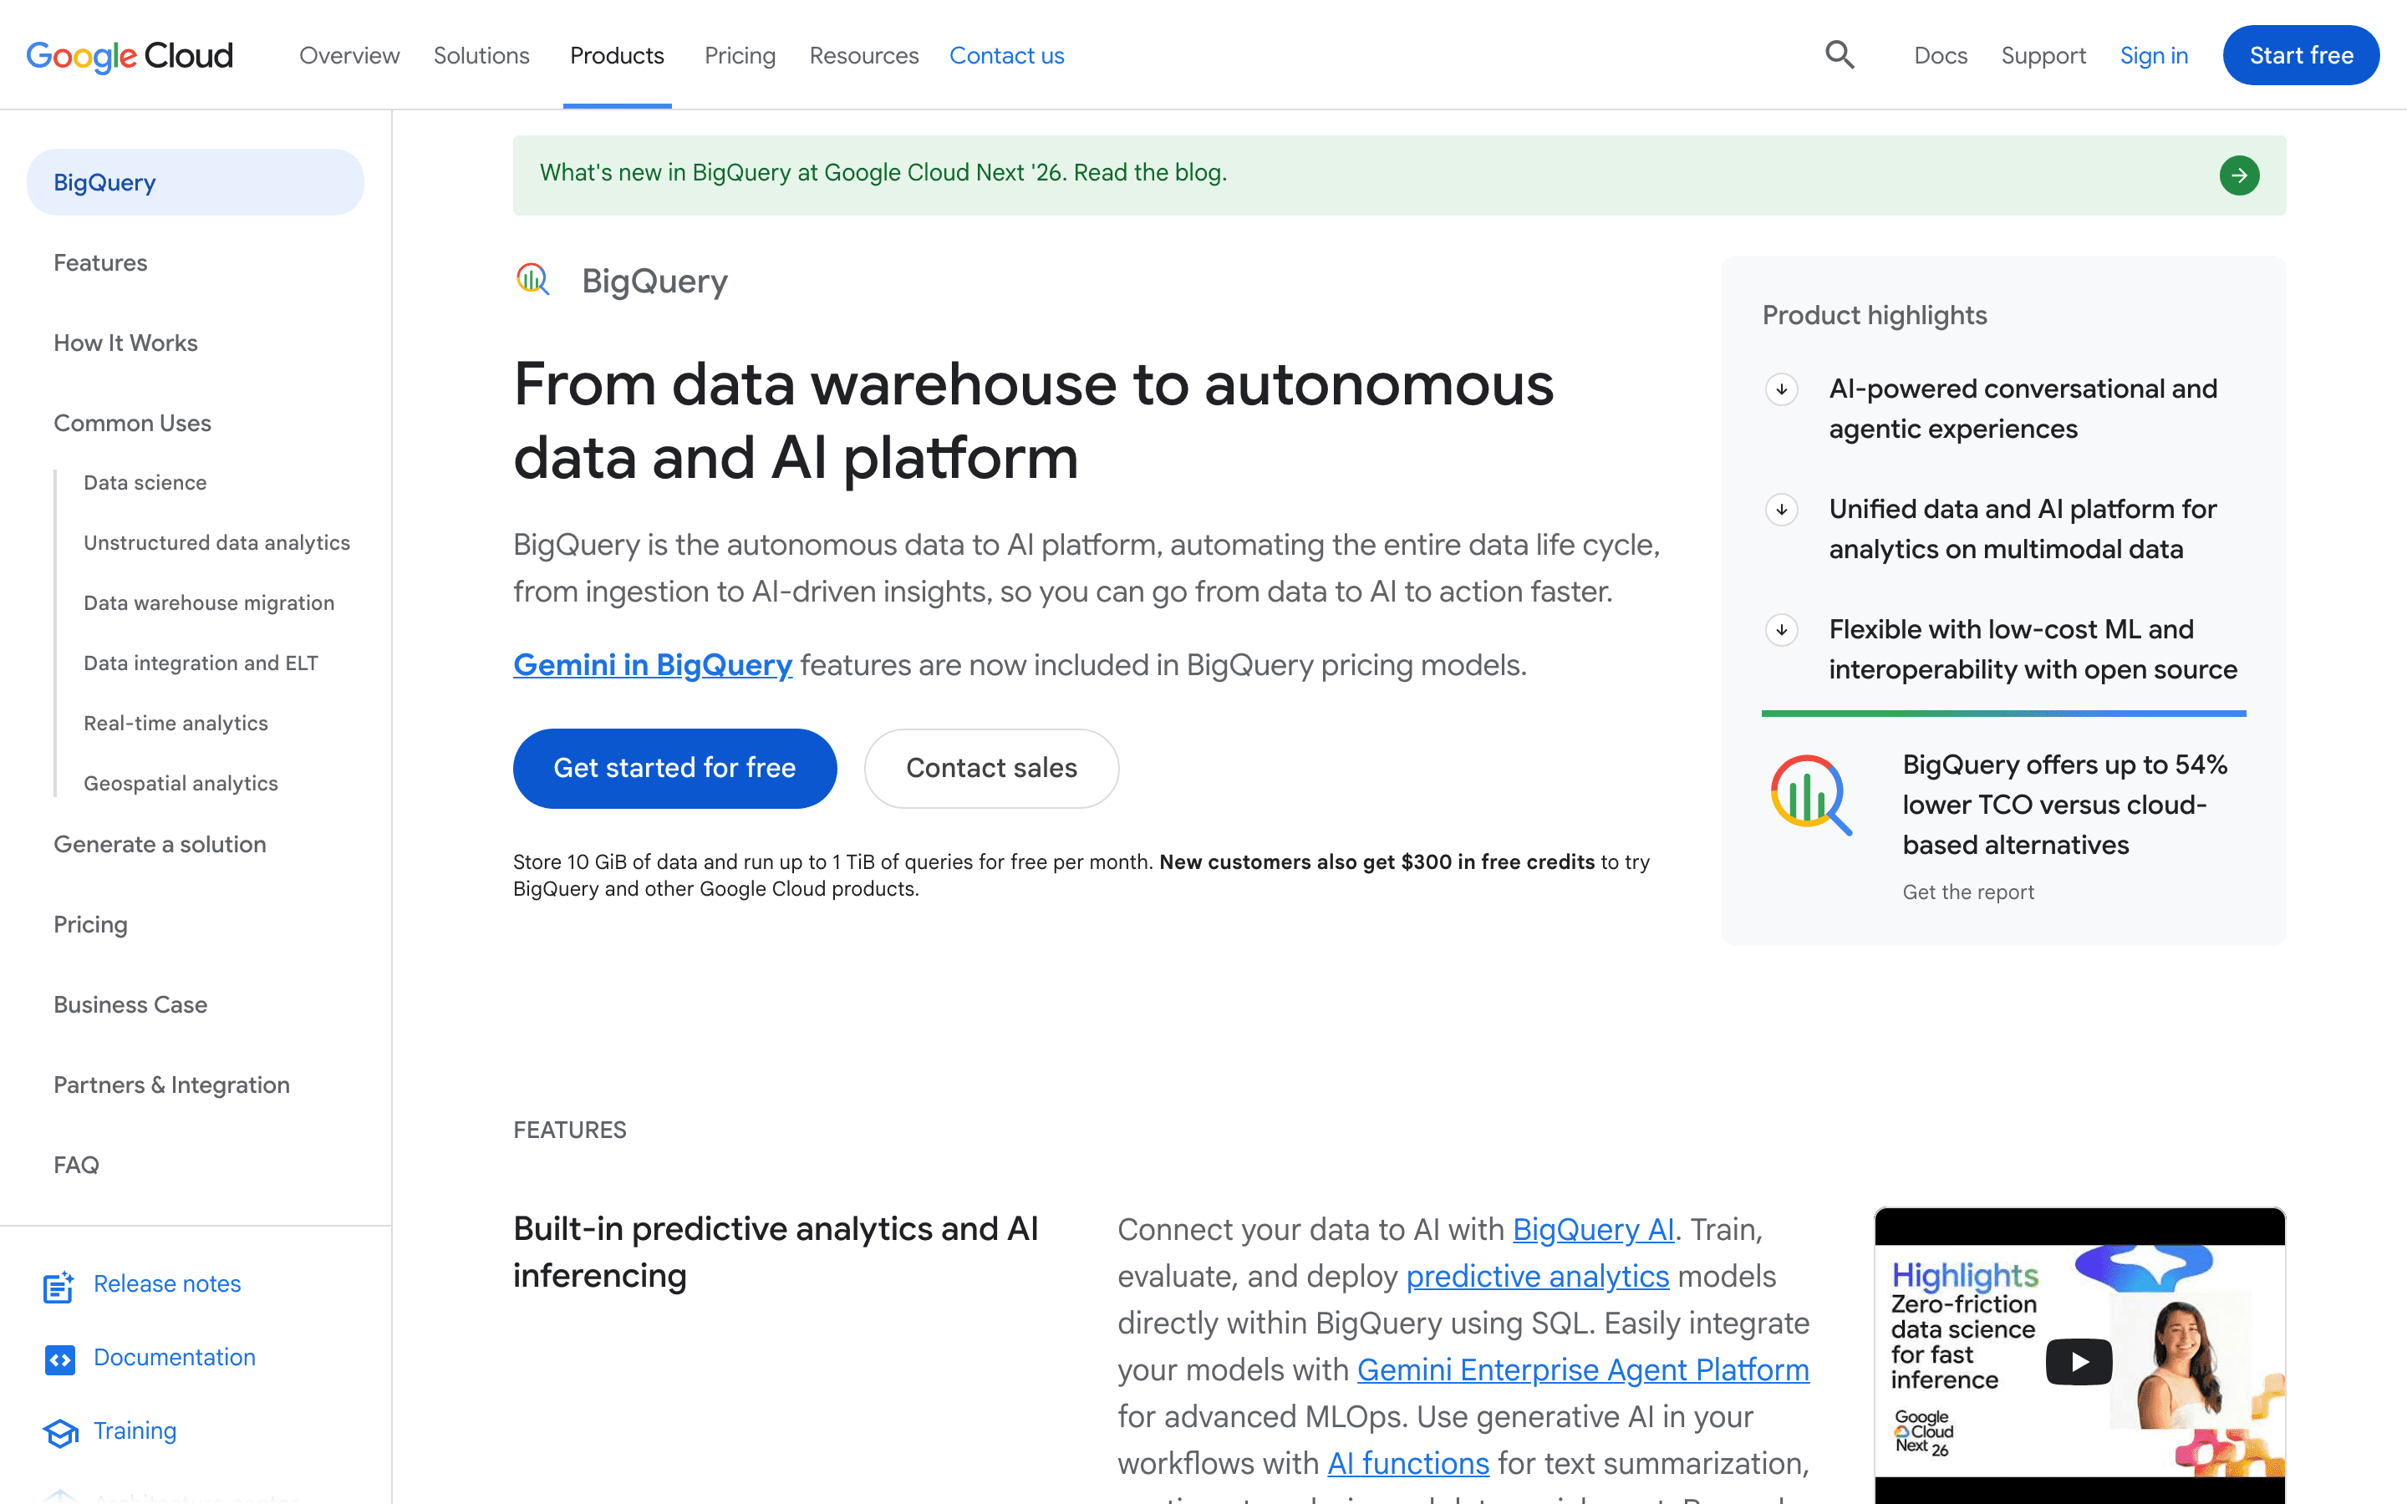Select BigQuery in the sidebar
The height and width of the screenshot is (1504, 2407).
[195, 182]
